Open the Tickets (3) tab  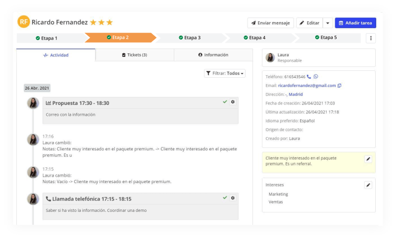click(135, 55)
